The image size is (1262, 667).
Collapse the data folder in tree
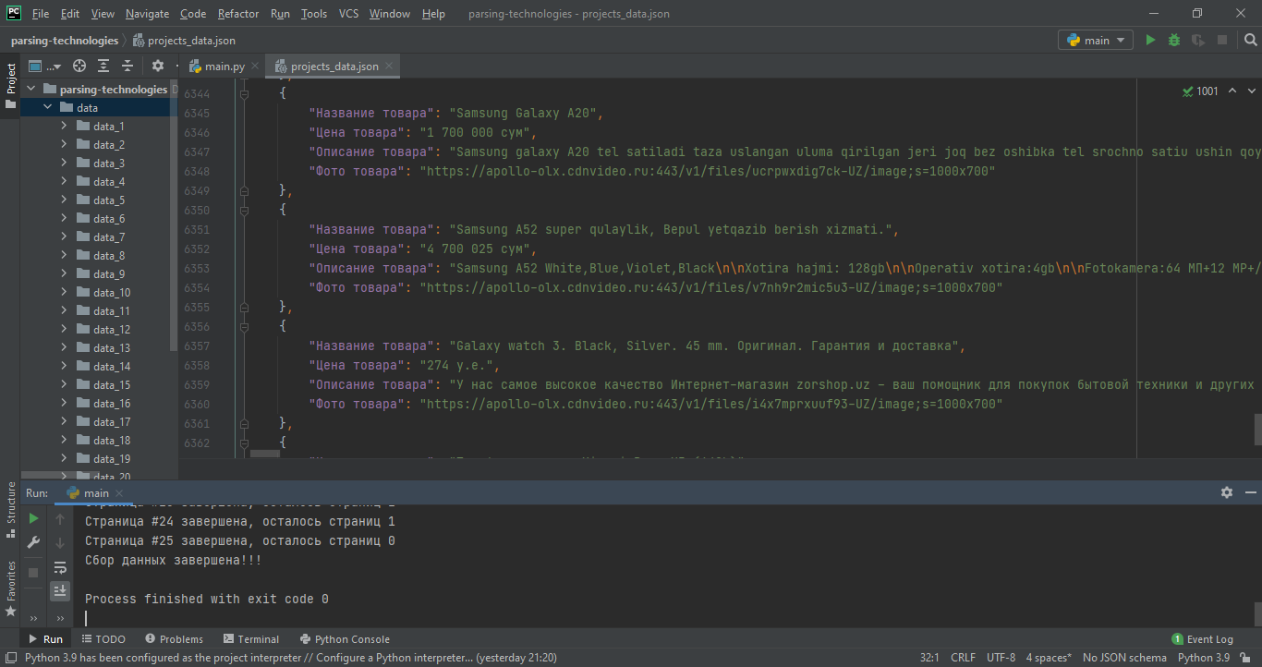tap(47, 108)
